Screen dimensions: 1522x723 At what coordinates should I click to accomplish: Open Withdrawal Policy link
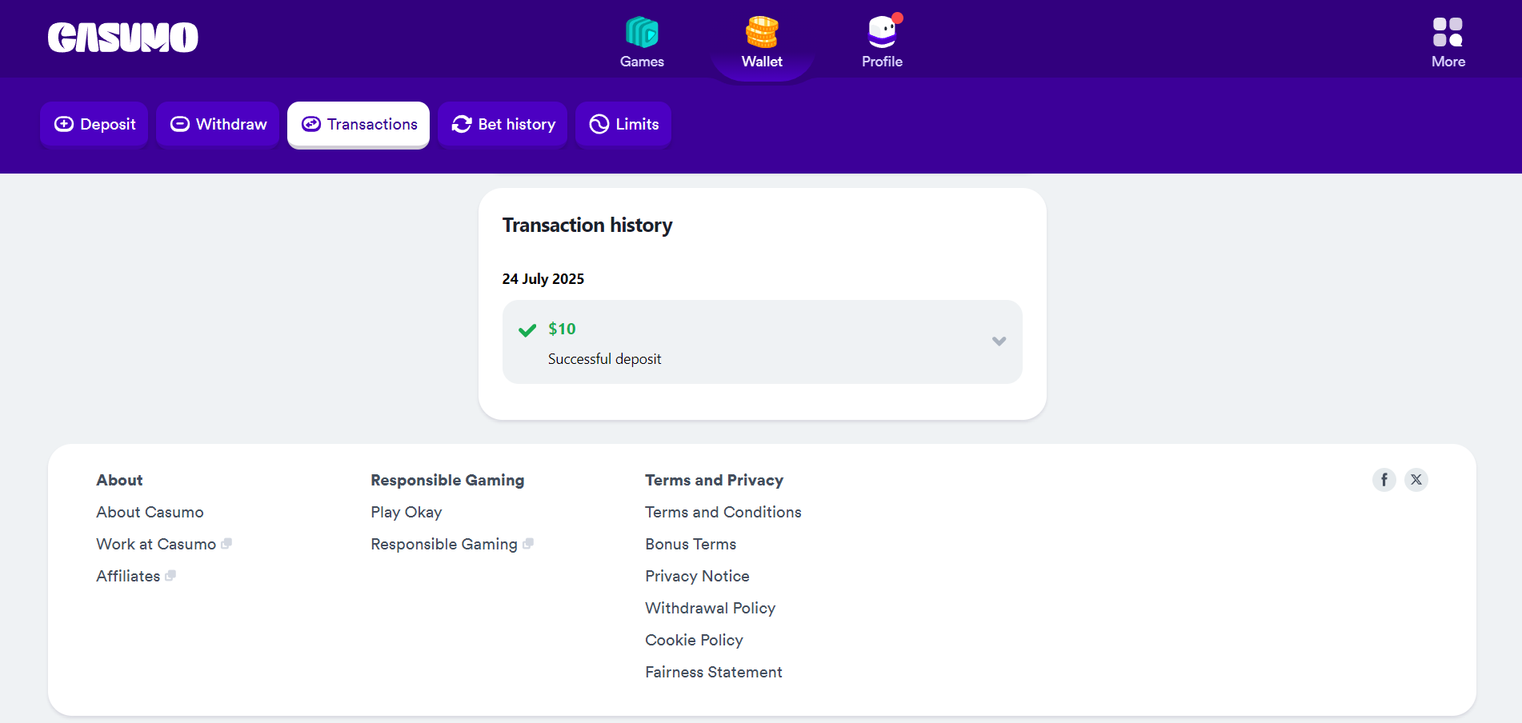[x=711, y=608]
